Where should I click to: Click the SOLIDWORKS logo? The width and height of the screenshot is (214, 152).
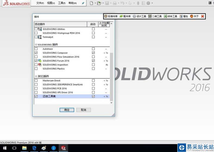17,3
